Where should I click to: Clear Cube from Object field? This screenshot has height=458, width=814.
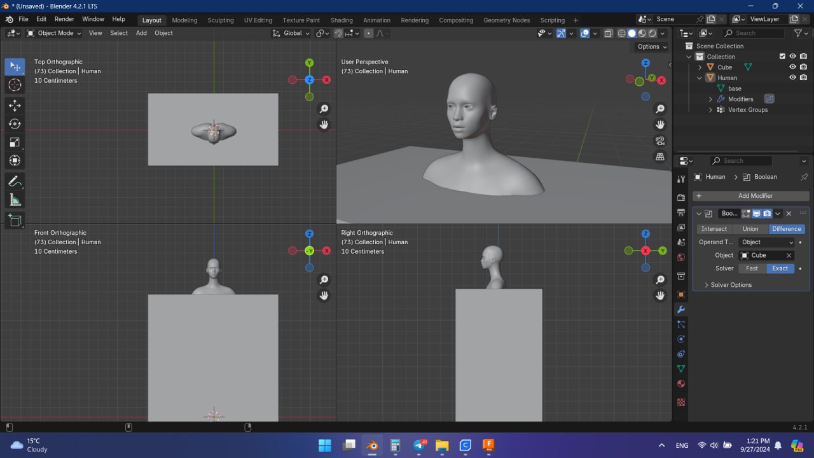[789, 255]
